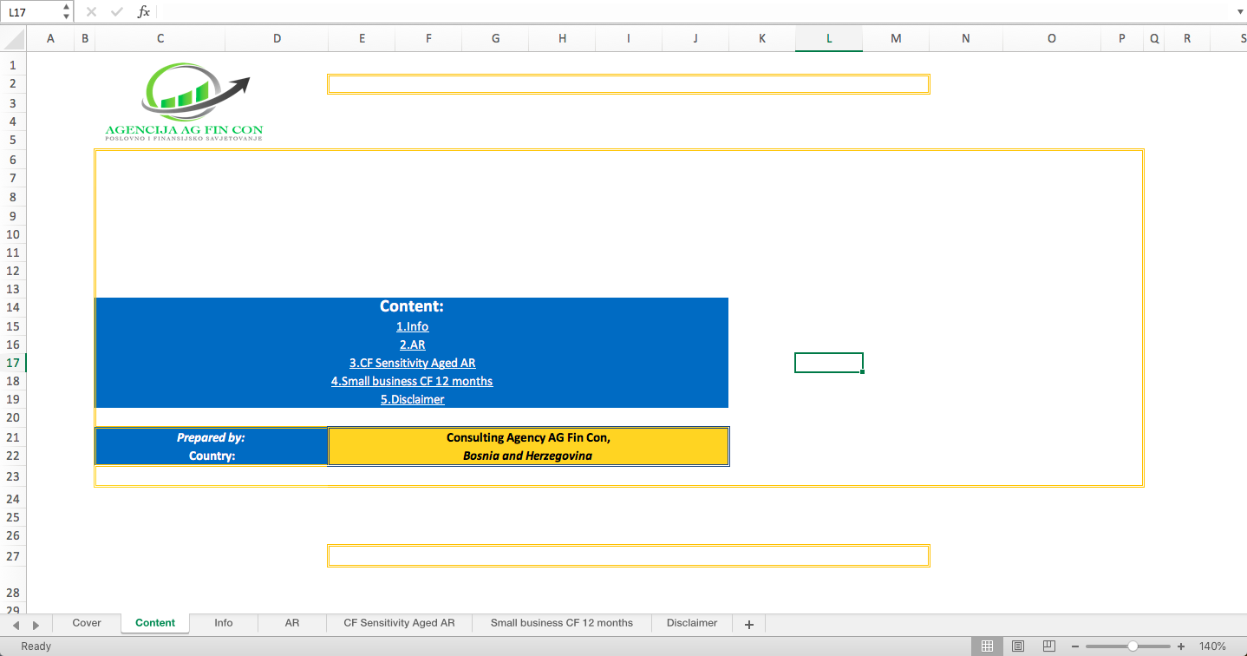Image resolution: width=1247 pixels, height=656 pixels.
Task: Click inside the formula bar input
Action: pos(694,12)
